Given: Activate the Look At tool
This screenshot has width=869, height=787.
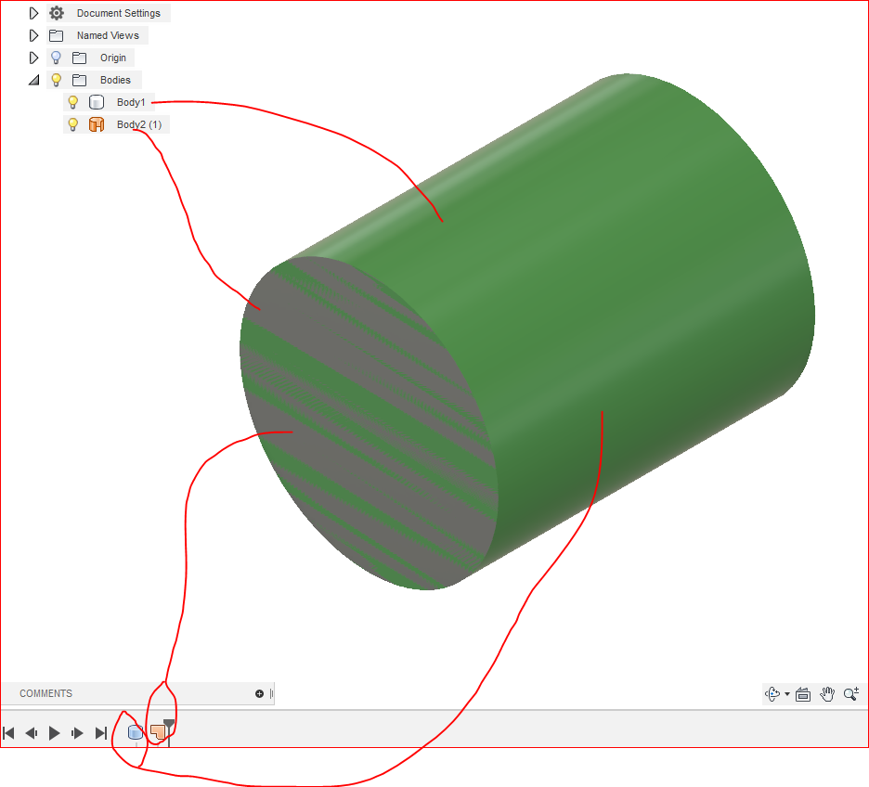Looking at the screenshot, I should tap(803, 693).
